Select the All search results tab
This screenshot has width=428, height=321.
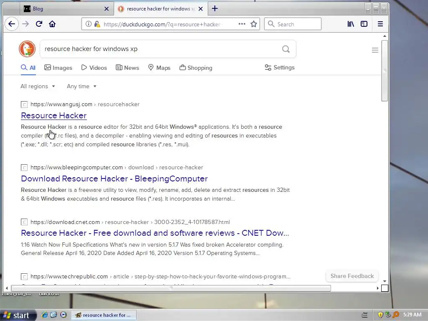[x=28, y=68]
